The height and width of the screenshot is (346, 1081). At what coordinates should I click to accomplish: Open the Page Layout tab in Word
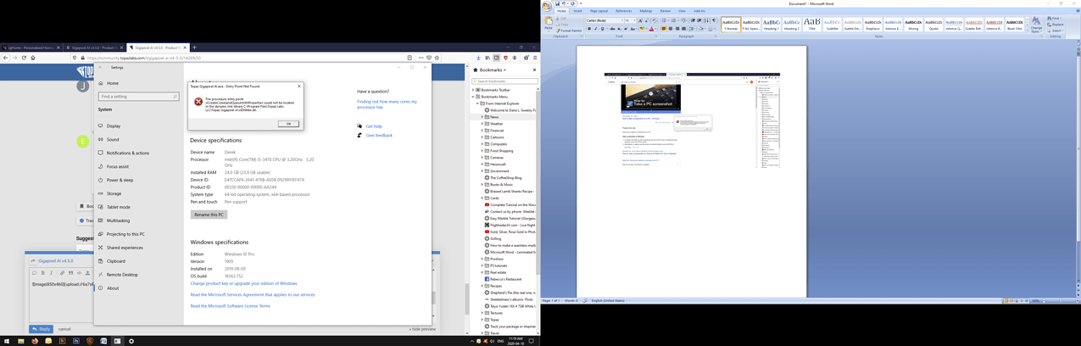coord(599,11)
